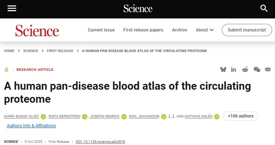This screenshot has height=145, width=275.
Task: Open María Bueno Álvez's ORCID icon
Action: point(43,116)
